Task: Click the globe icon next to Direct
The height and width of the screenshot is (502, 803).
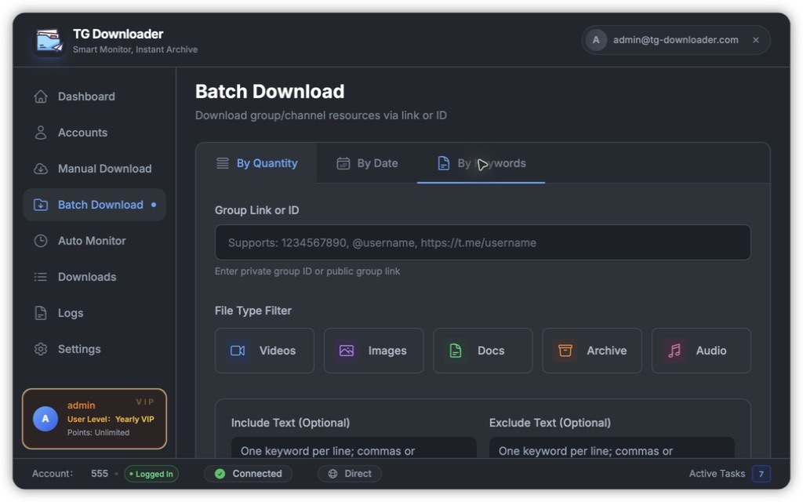Action: pyautogui.click(x=332, y=474)
